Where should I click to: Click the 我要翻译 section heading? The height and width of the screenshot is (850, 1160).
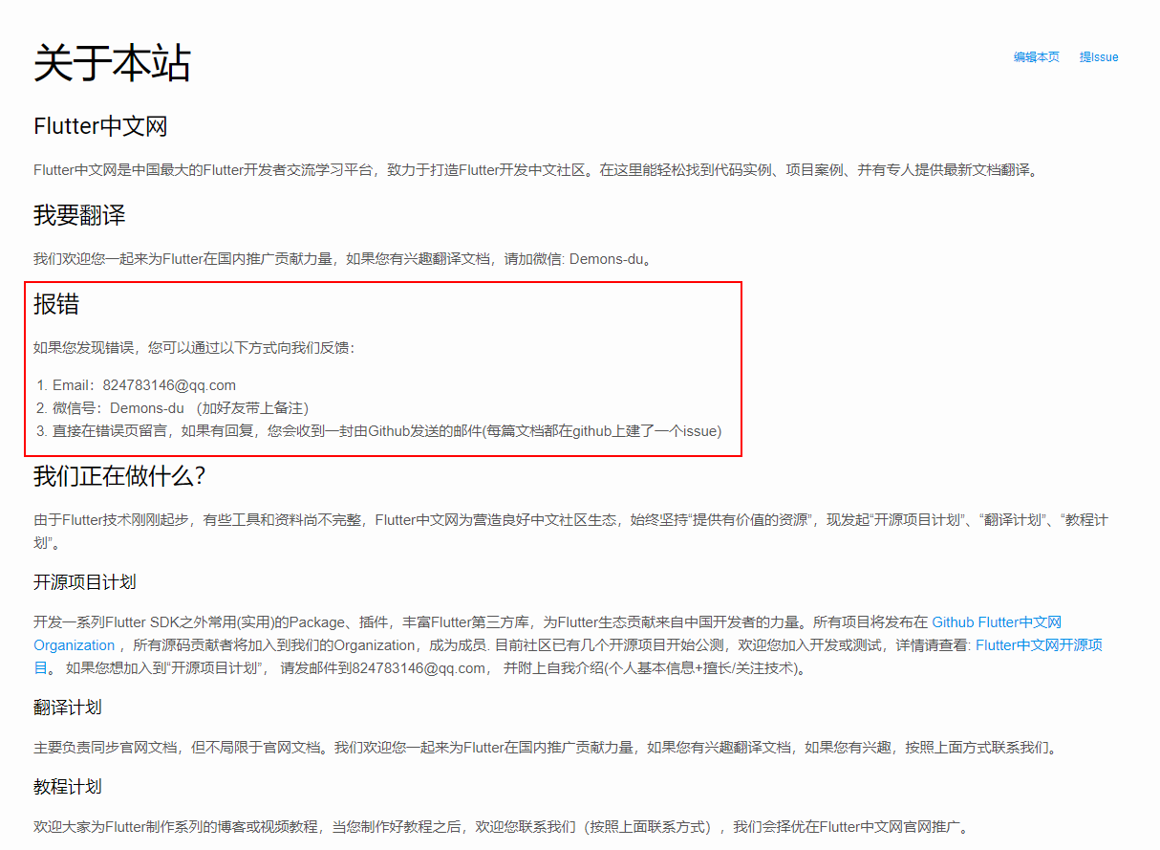(x=82, y=214)
